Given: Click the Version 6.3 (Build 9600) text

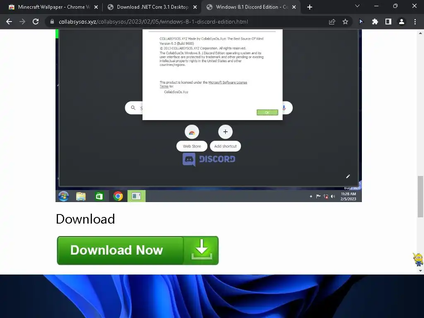Looking at the screenshot, I should (x=176, y=43).
